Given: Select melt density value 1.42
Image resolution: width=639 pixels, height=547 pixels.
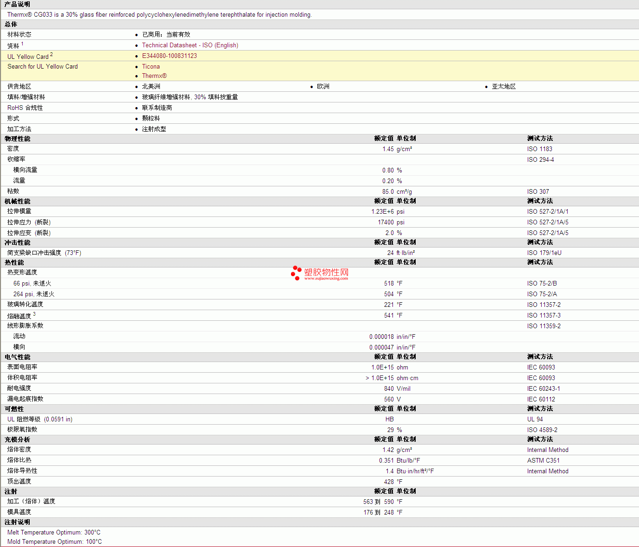Looking at the screenshot, I should [388, 450].
